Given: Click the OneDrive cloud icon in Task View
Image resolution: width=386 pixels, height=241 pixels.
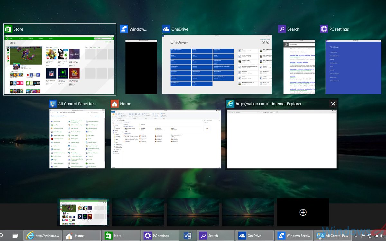Looking at the screenshot, I should 166,29.
